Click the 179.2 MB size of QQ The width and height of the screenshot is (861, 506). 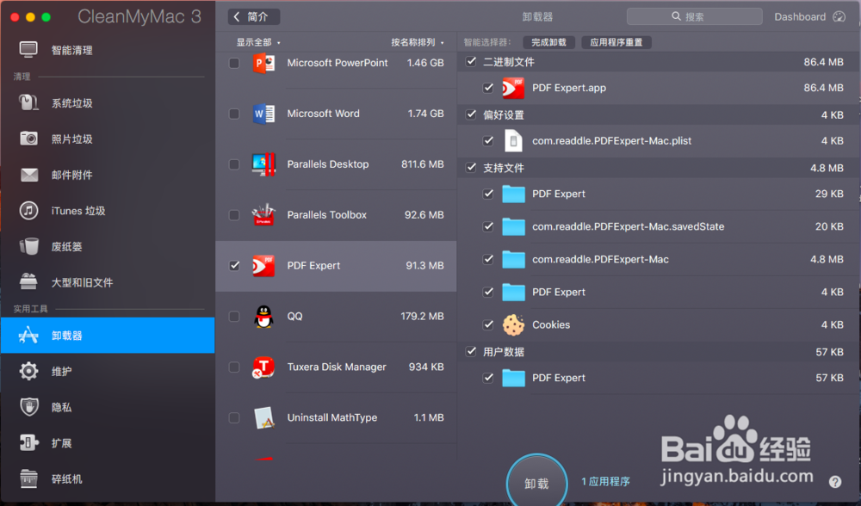pos(422,316)
